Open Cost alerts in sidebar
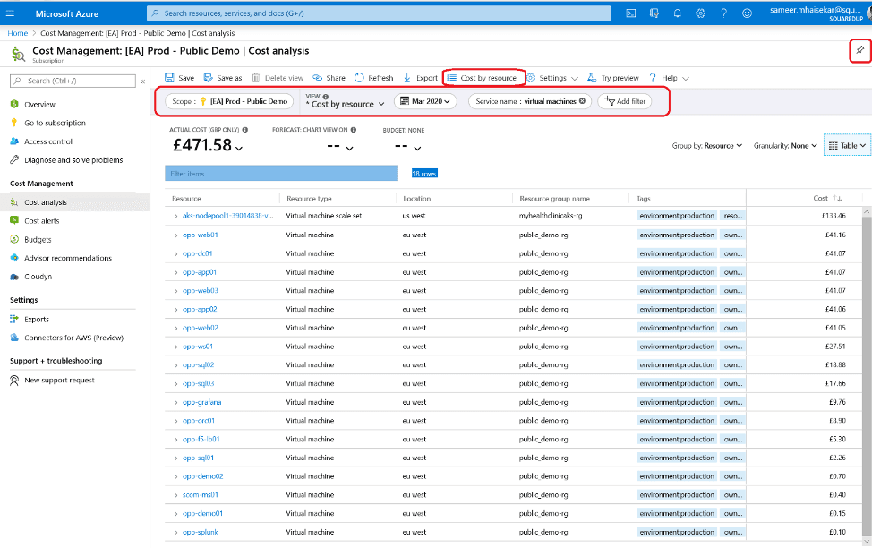 click(41, 221)
